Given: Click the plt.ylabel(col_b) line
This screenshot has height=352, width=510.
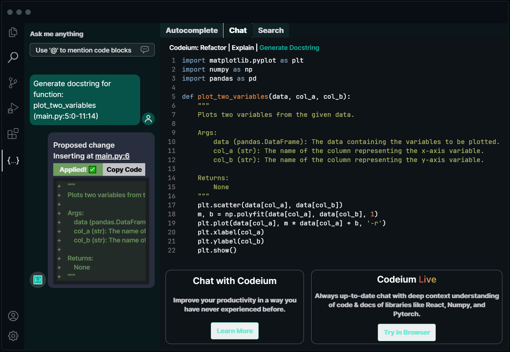Looking at the screenshot, I should pos(231,241).
